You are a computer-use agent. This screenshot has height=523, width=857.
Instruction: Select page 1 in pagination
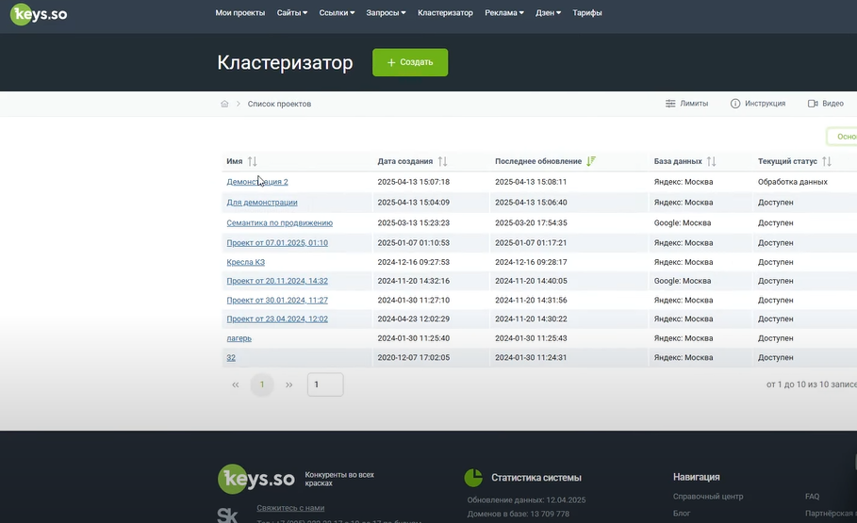(262, 384)
